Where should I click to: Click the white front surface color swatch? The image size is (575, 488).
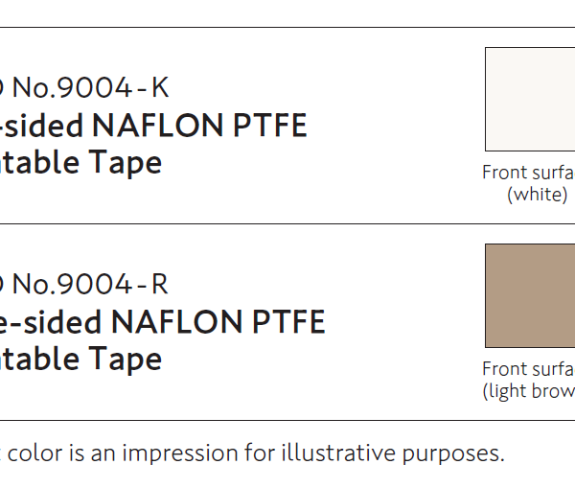coord(530,99)
